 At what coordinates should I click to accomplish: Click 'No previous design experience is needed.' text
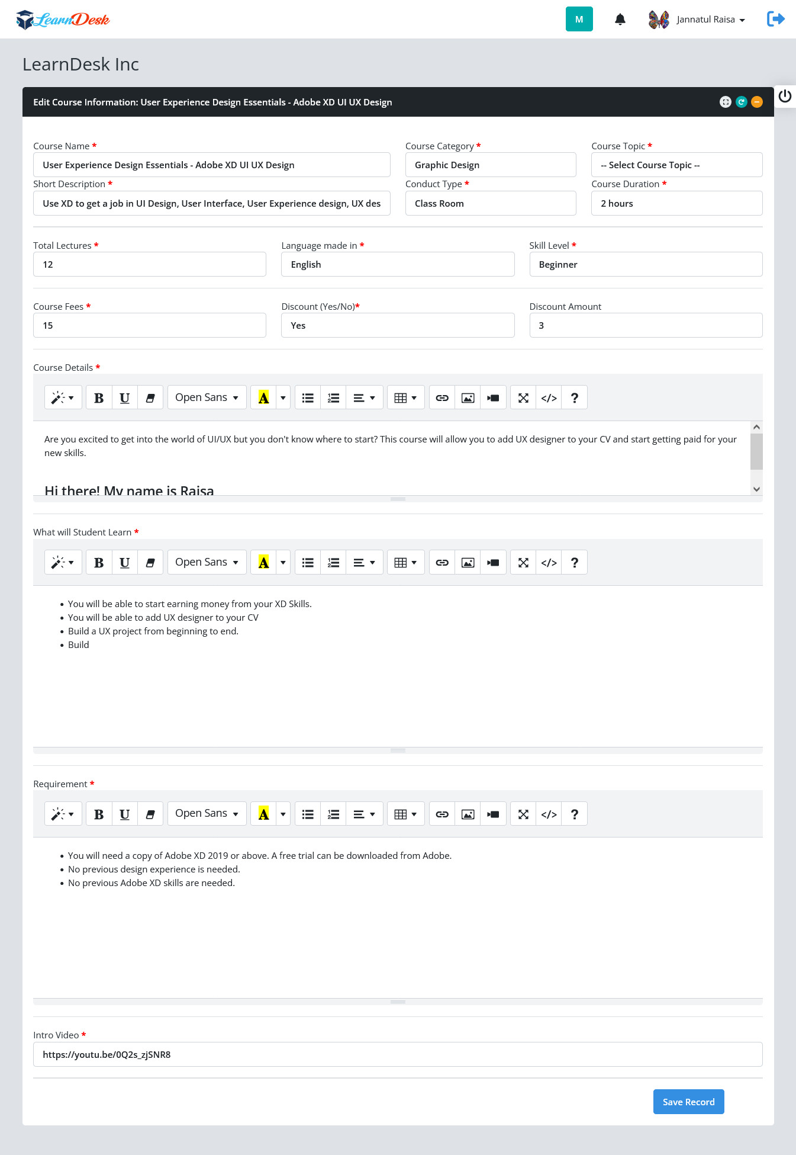tap(154, 870)
